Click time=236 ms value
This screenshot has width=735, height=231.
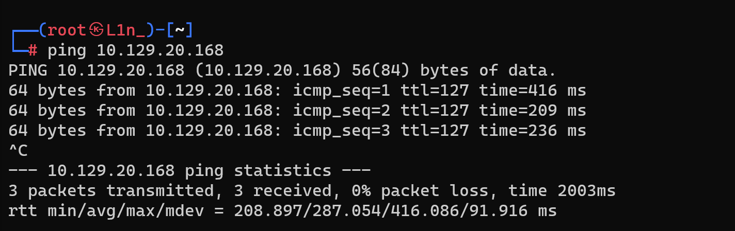click(x=533, y=131)
